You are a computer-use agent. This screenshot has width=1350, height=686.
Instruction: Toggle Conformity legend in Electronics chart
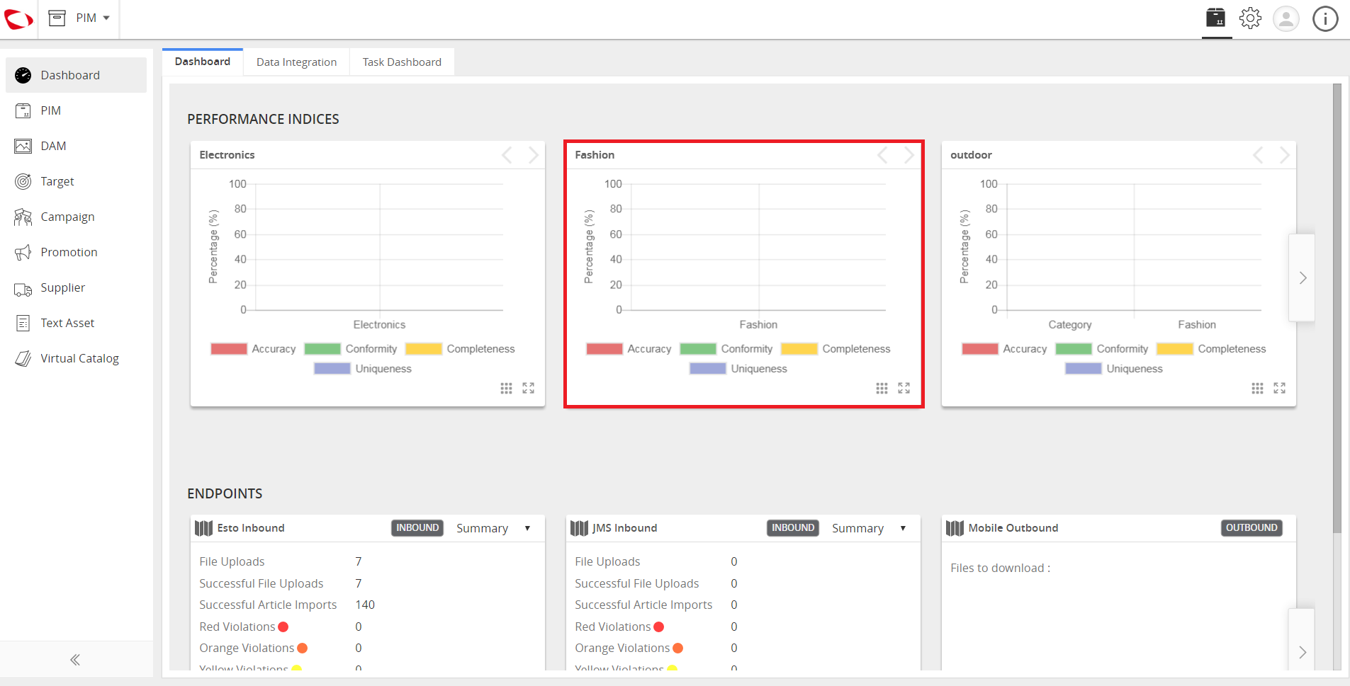[351, 349]
